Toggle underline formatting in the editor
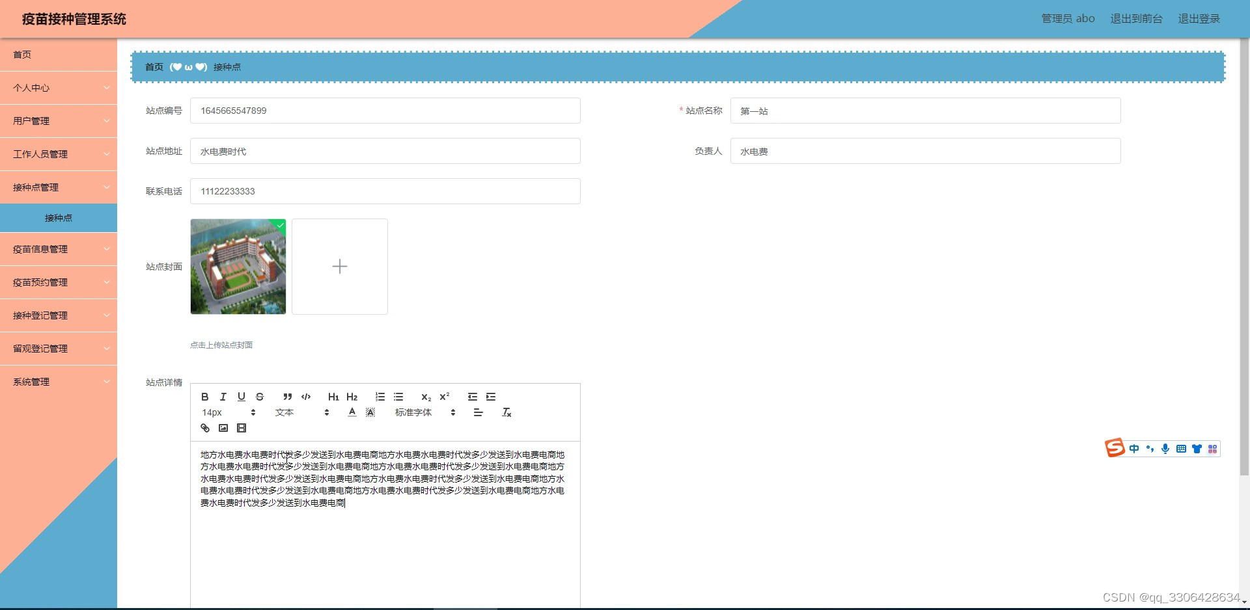The width and height of the screenshot is (1250, 610). [241, 397]
